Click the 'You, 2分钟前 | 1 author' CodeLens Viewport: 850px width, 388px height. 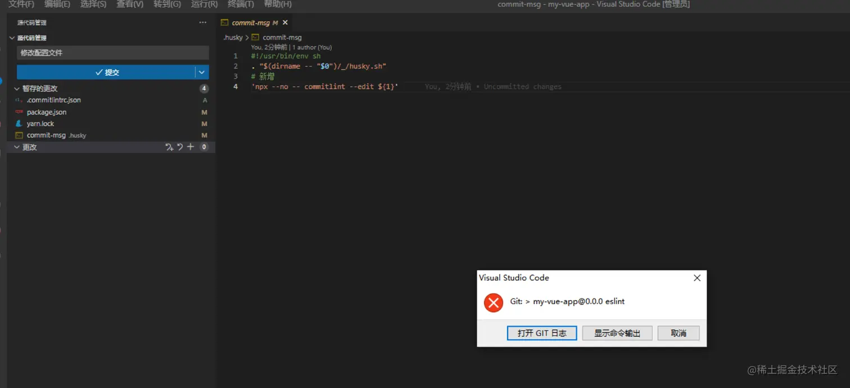(x=291, y=47)
